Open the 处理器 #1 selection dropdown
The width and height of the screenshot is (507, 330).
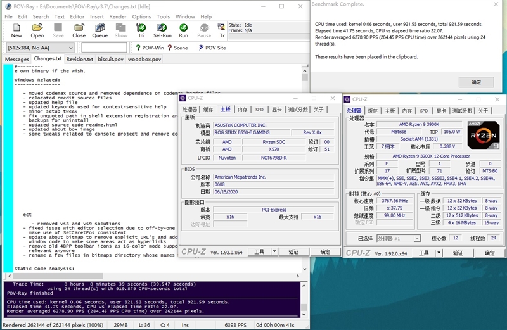(x=399, y=239)
